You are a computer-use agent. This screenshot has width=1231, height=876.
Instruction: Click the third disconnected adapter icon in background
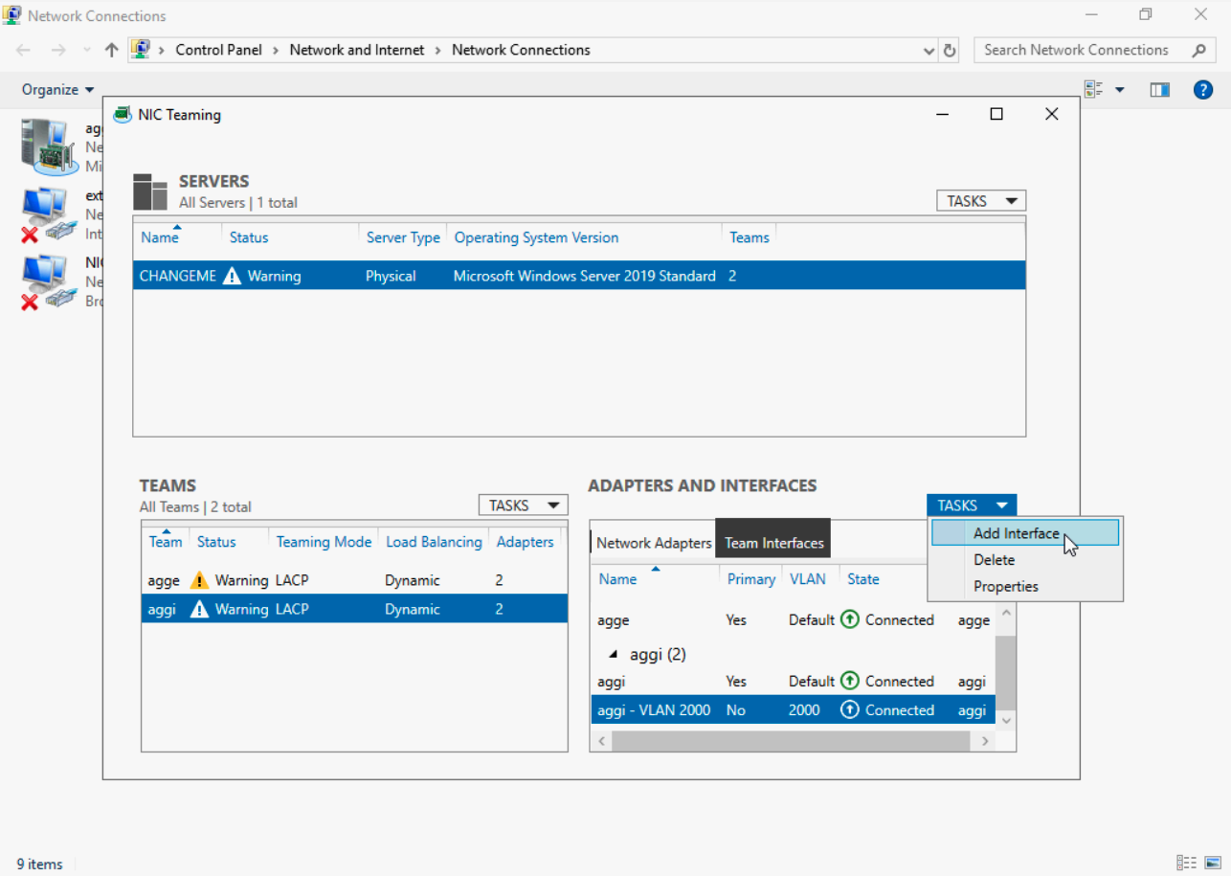click(48, 282)
